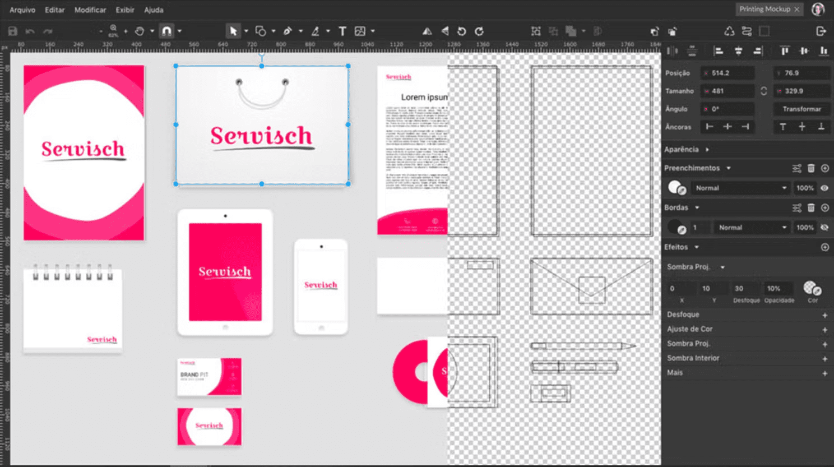The width and height of the screenshot is (834, 467).
Task: Enable the snapping magnet tool
Action: click(166, 31)
